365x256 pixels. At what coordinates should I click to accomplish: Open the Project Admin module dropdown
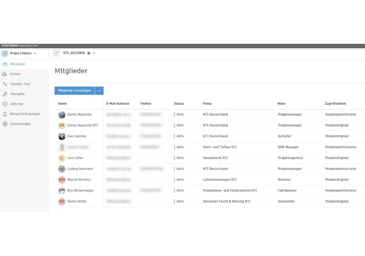(x=34, y=53)
